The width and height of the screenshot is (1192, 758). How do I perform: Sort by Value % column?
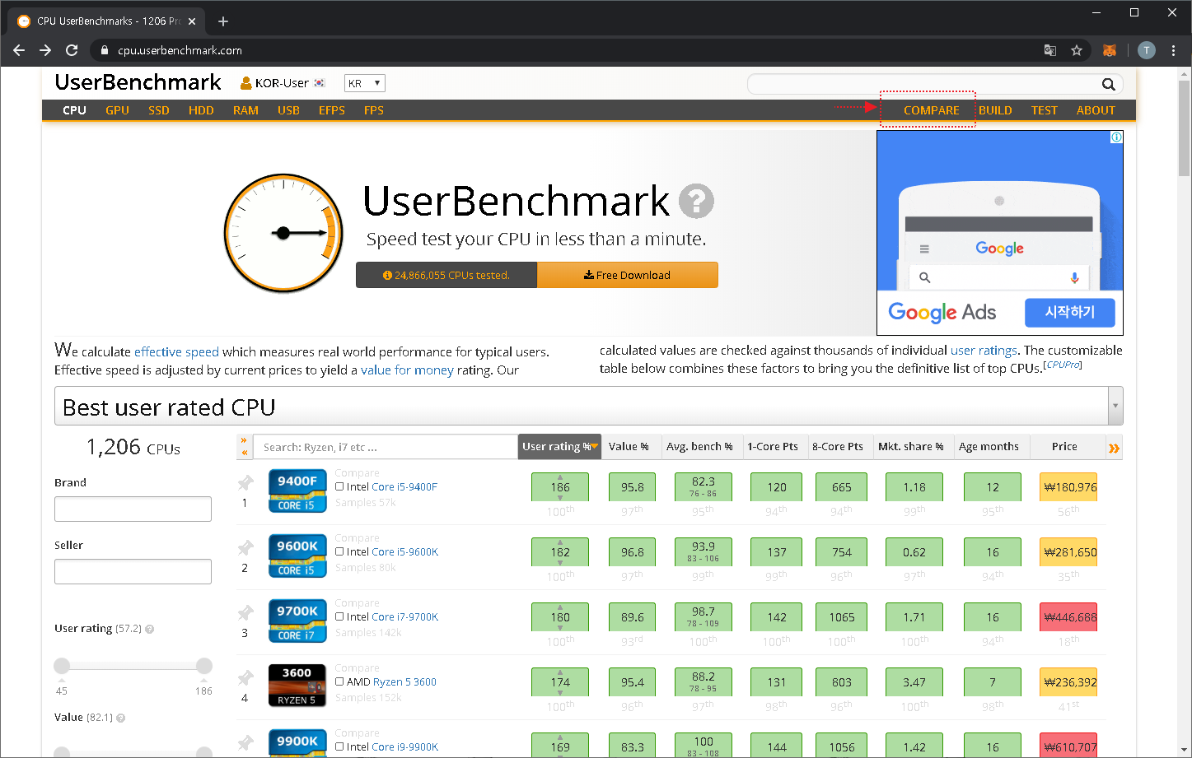[x=629, y=446]
